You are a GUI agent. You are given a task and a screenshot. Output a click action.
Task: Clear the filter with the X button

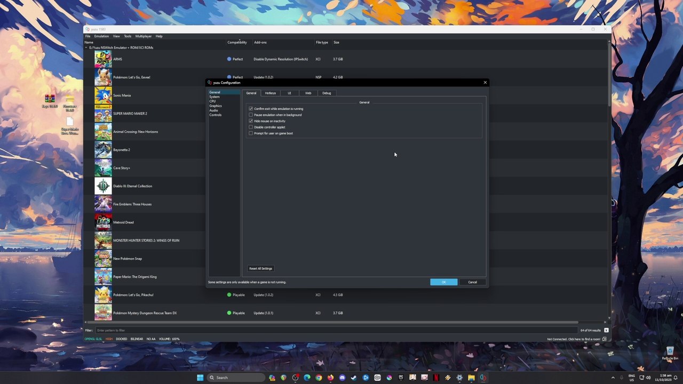[x=606, y=330]
